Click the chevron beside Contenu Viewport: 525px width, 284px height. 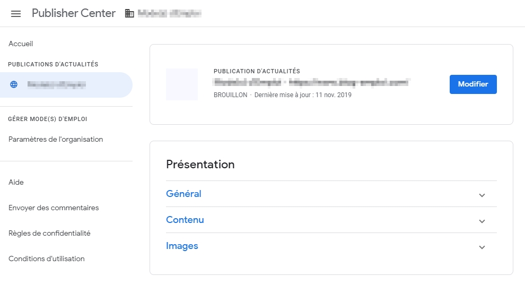482,221
